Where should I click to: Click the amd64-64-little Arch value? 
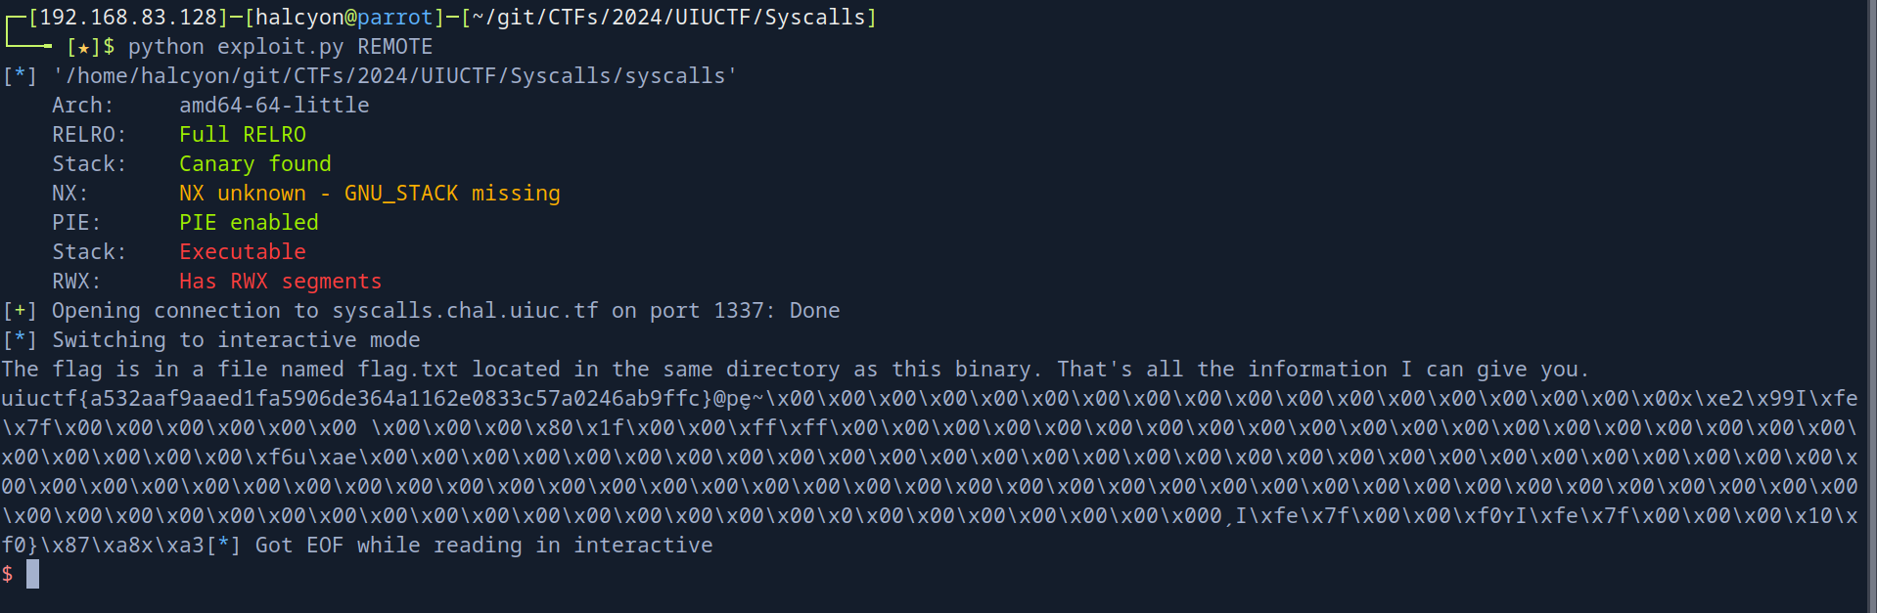[x=274, y=106]
